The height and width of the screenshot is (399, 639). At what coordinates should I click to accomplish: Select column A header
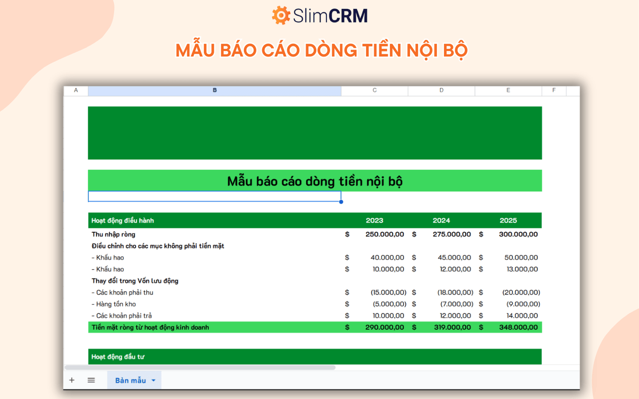(x=76, y=90)
